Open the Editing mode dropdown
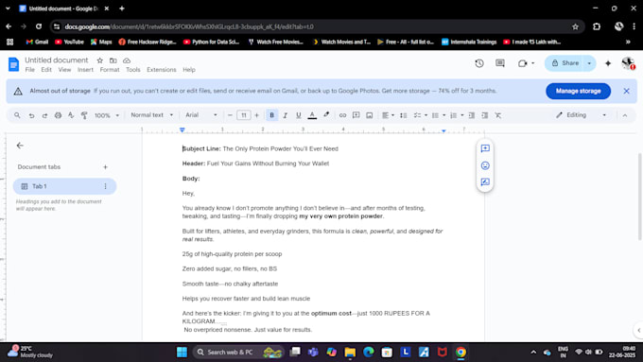Screen dimensions: 643x362 click(582, 115)
